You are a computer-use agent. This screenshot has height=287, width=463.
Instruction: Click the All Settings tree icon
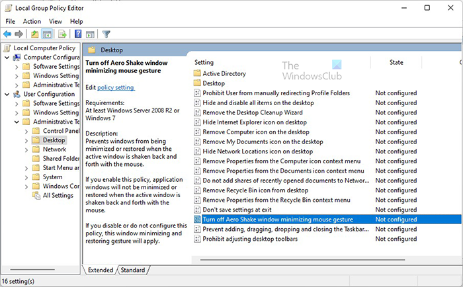pos(36,196)
